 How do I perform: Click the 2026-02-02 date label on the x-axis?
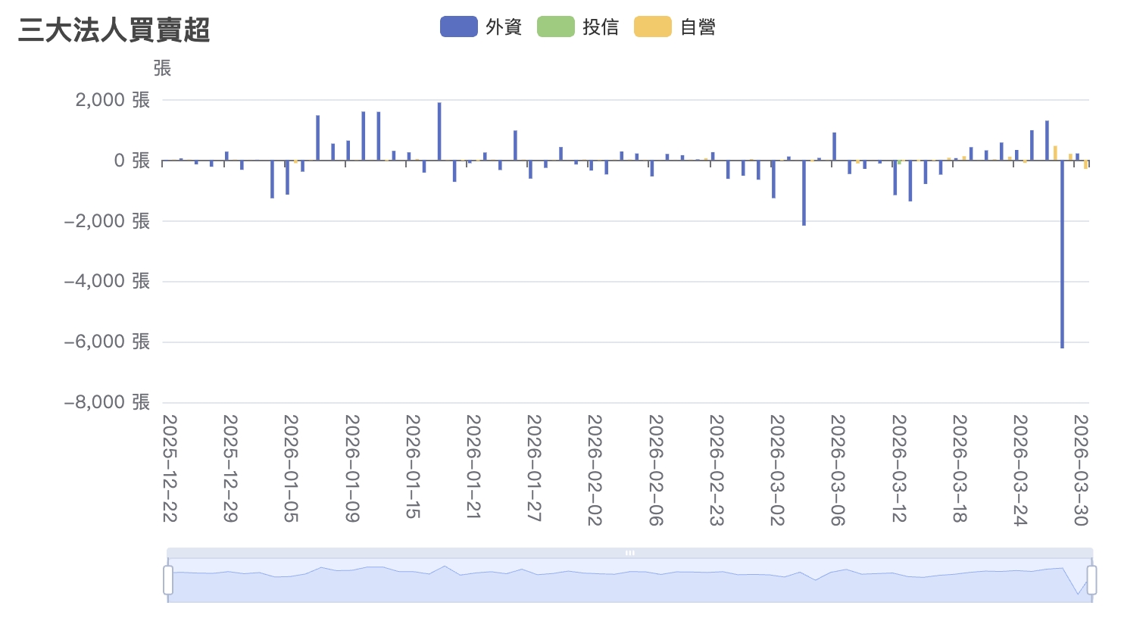[x=595, y=470]
